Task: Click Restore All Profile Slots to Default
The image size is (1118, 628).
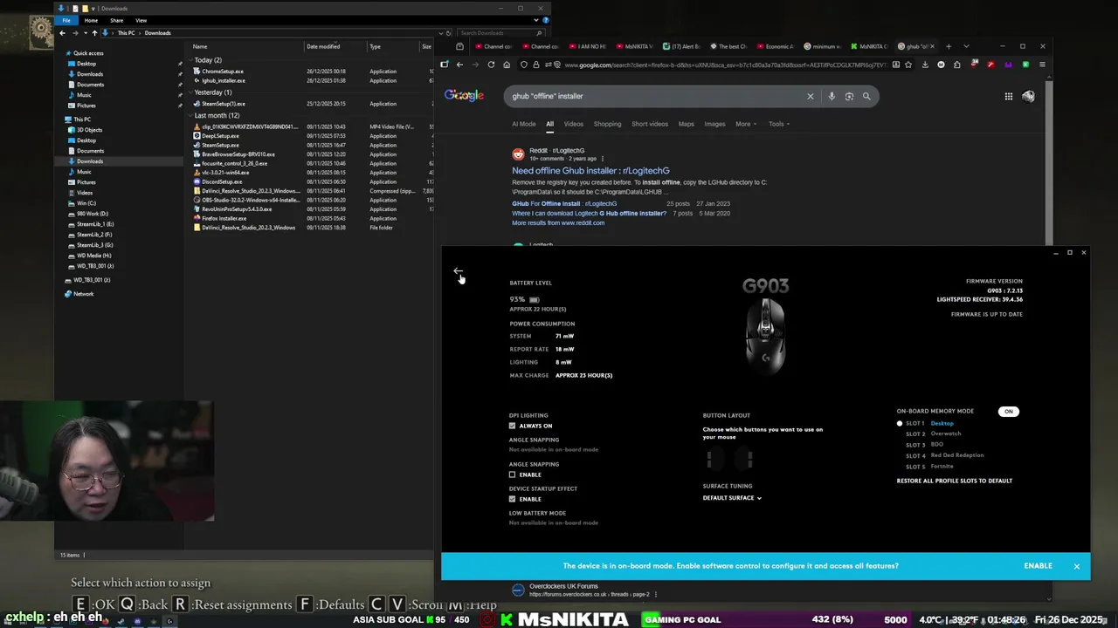Action: coord(954,481)
